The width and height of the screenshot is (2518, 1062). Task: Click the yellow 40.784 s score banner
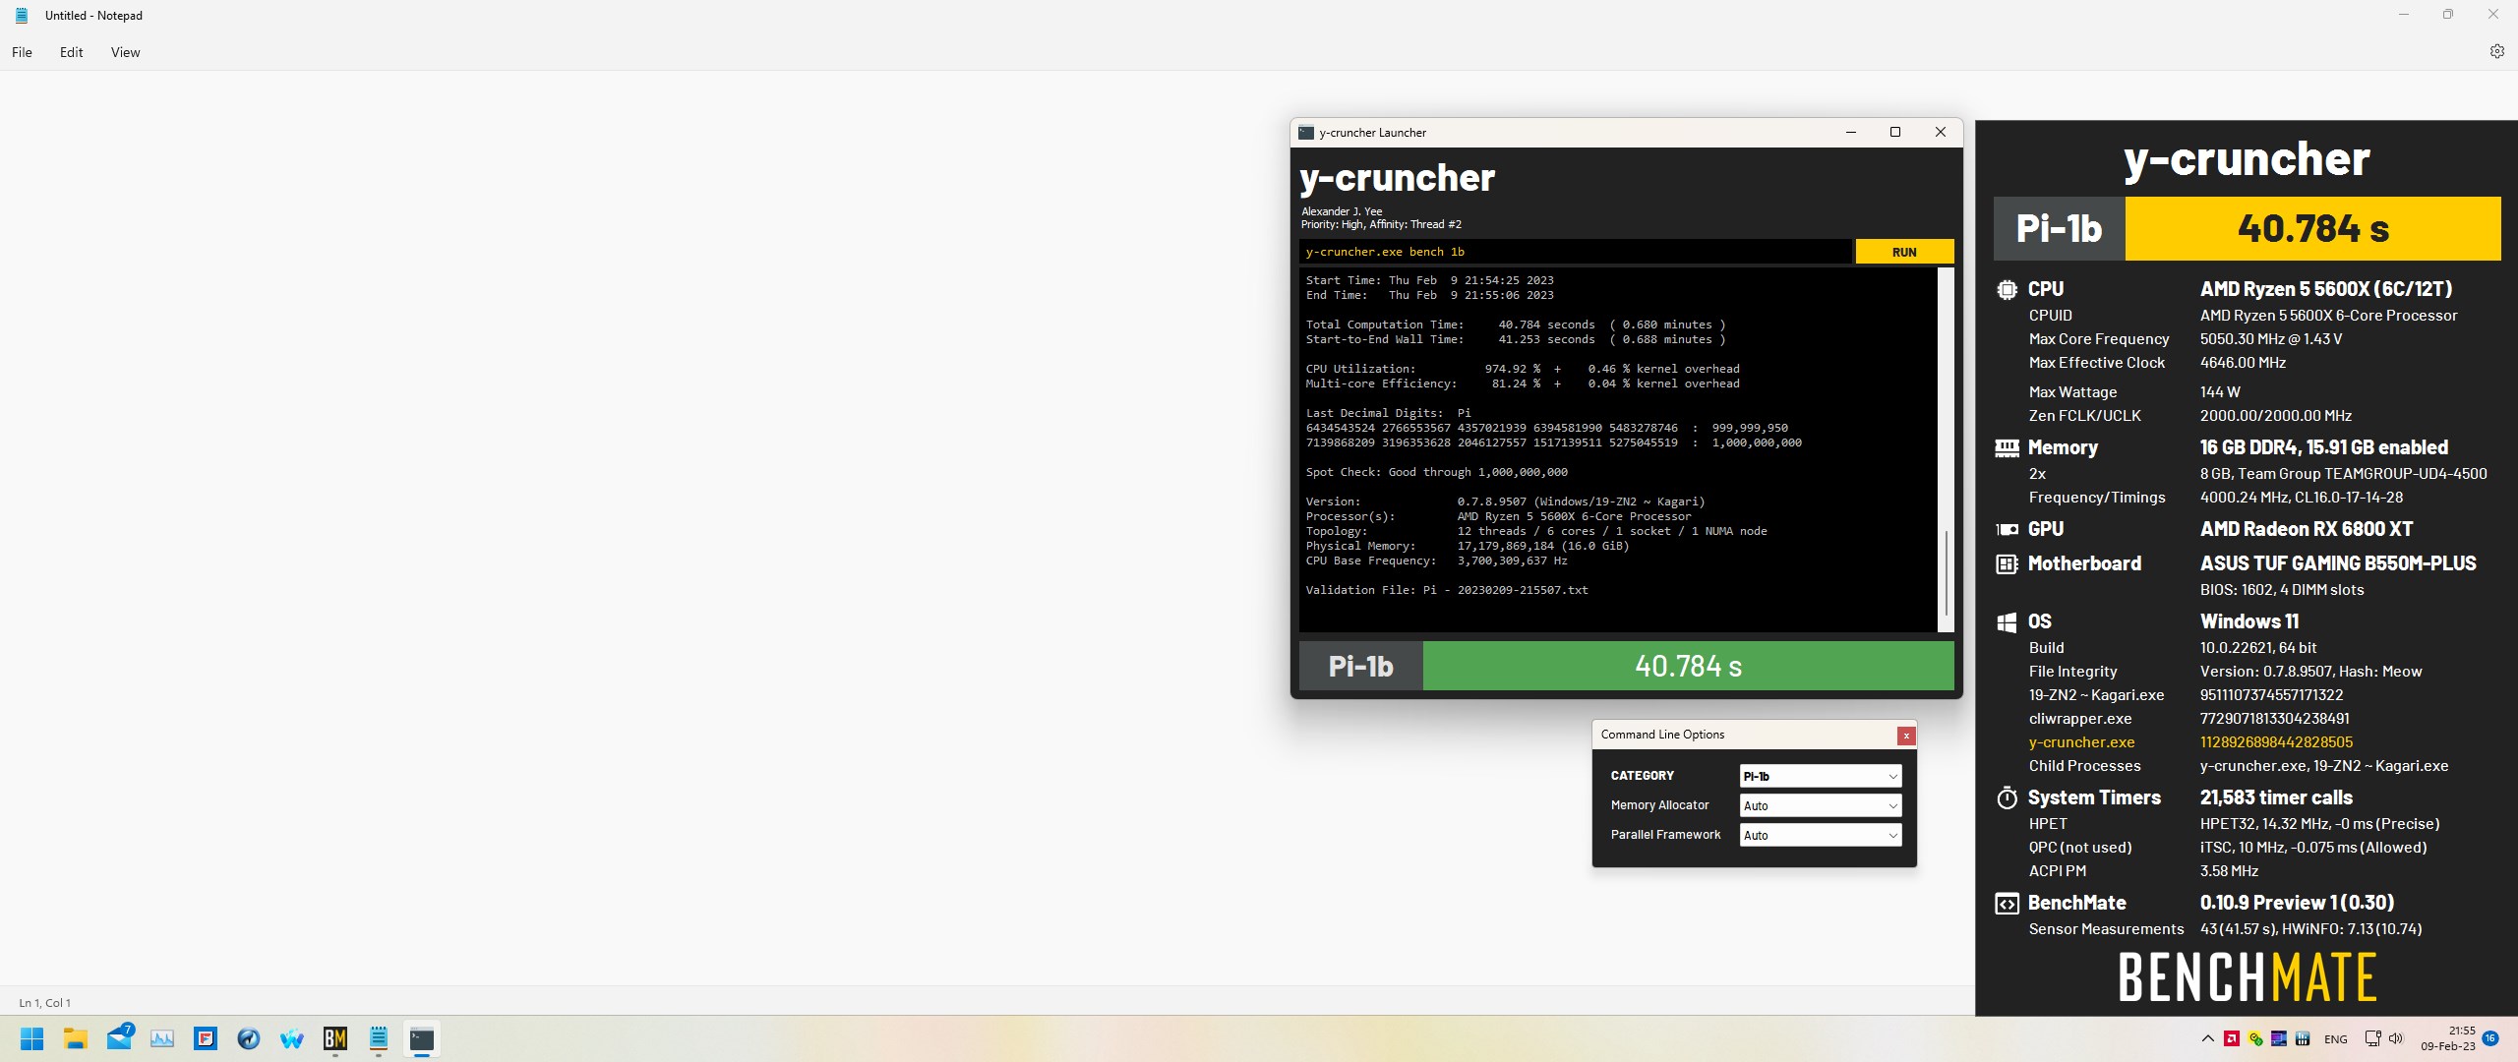pyautogui.click(x=2312, y=228)
